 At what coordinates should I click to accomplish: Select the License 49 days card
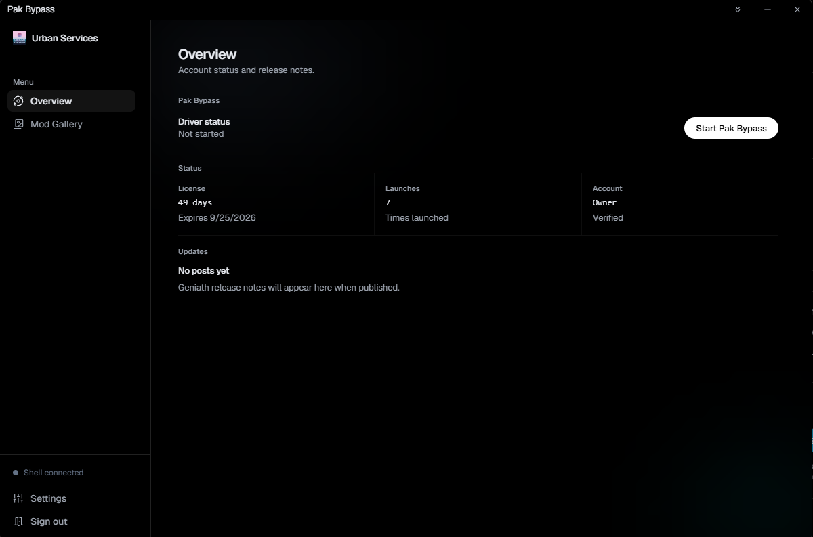tap(271, 203)
